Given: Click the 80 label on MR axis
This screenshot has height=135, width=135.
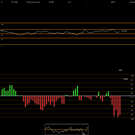Looking at the screenshot, I should pos(132,80).
